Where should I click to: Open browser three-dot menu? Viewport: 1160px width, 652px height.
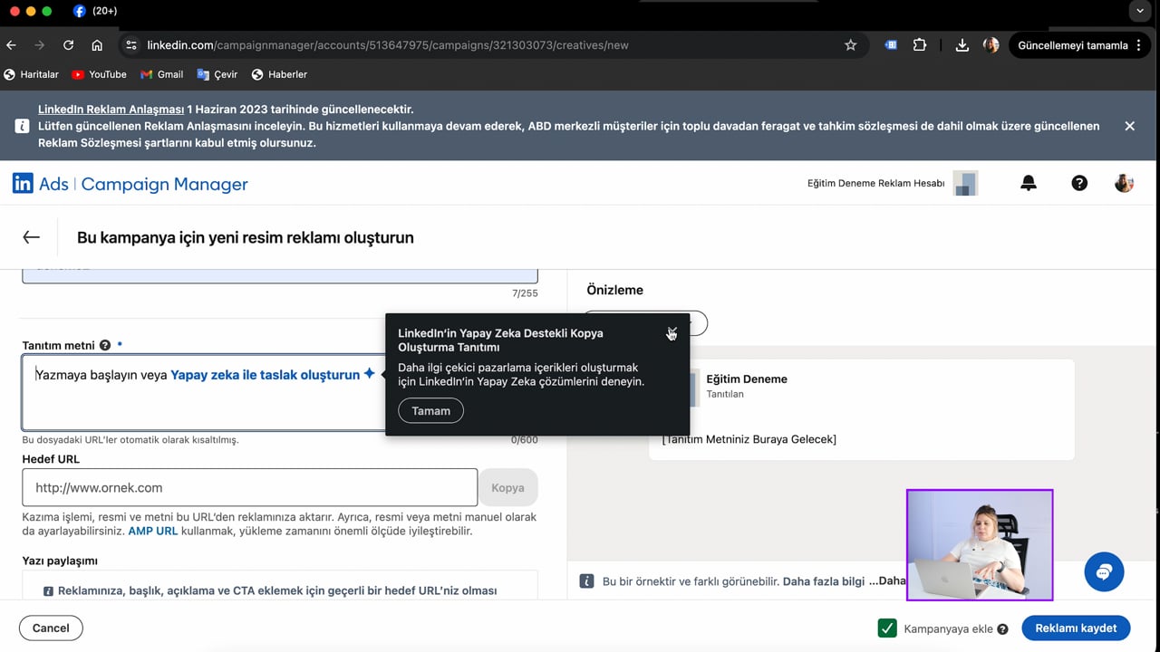tap(1138, 45)
